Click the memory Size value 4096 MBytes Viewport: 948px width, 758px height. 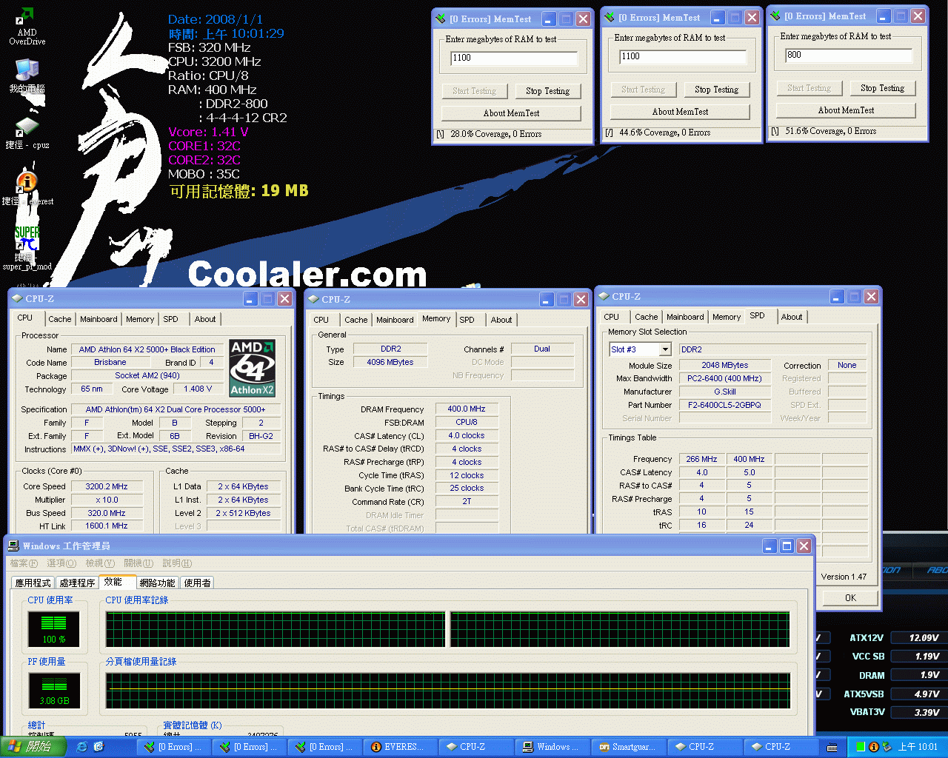click(390, 362)
